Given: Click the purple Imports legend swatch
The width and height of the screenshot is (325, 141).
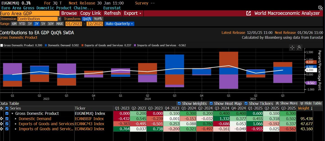Looking at the screenshot, I should pyautogui.click(x=135, y=45).
